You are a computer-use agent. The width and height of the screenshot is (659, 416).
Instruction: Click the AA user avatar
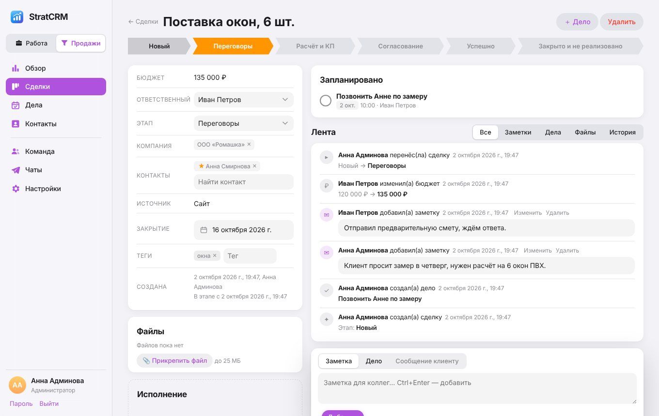coord(17,385)
